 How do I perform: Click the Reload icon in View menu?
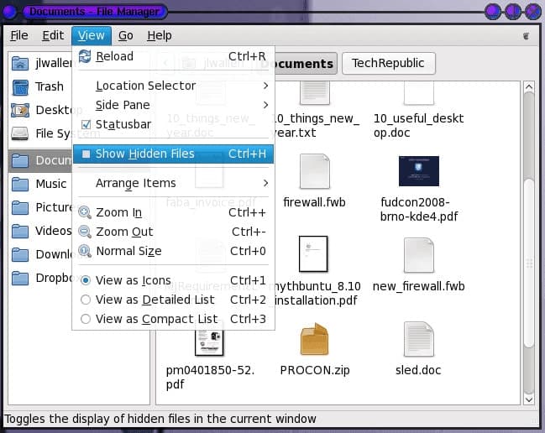(85, 56)
